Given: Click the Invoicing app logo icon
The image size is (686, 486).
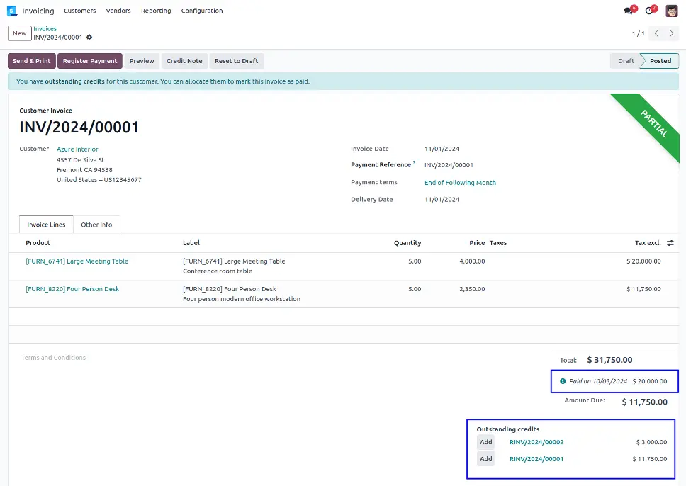Looking at the screenshot, I should [x=12, y=11].
